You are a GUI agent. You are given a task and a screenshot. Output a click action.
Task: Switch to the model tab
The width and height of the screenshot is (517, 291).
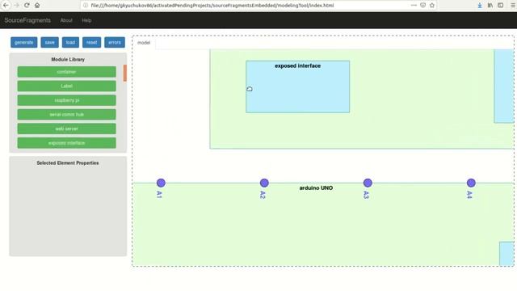click(144, 43)
